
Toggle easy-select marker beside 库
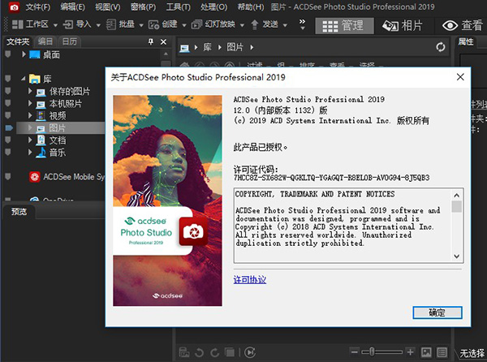pos(8,79)
